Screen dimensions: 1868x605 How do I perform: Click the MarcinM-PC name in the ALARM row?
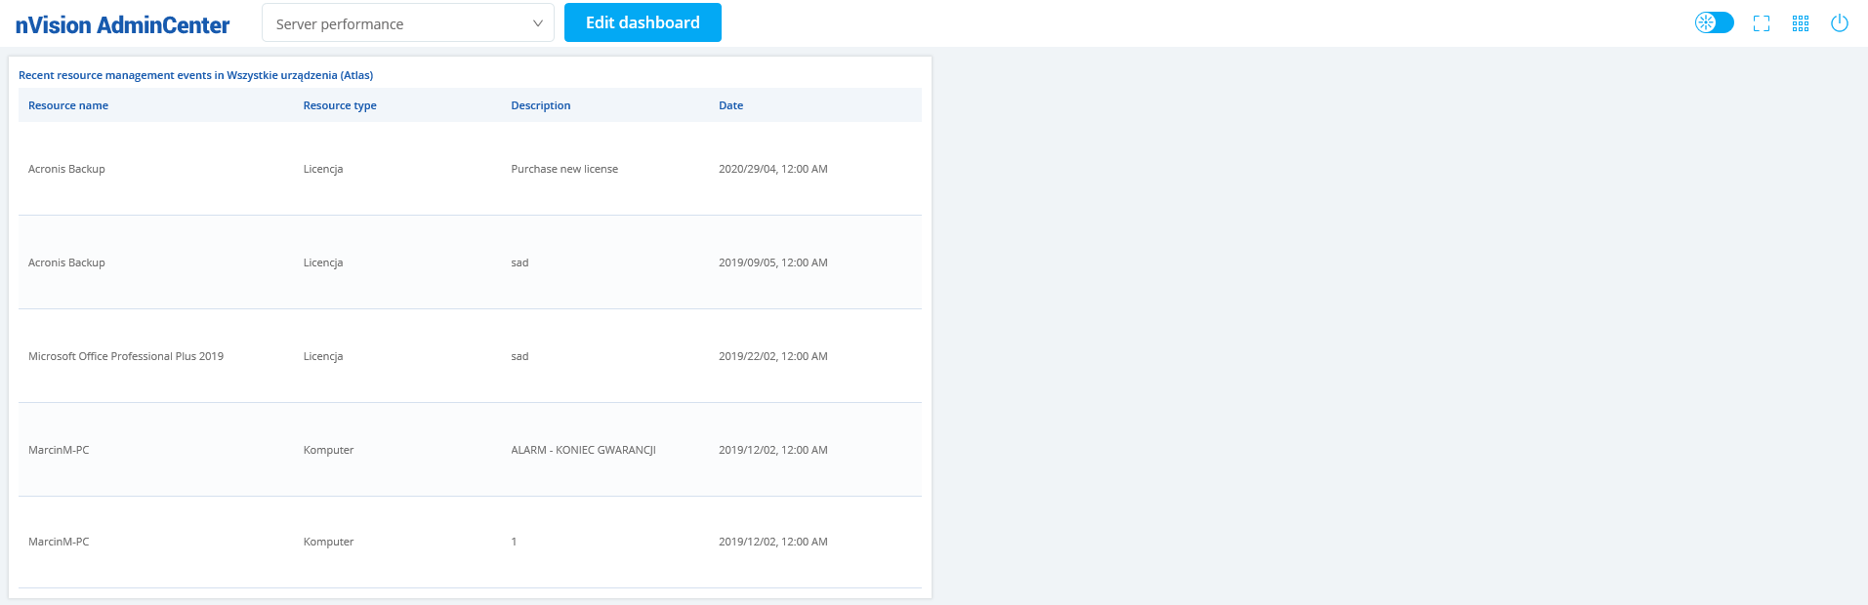[x=59, y=450]
